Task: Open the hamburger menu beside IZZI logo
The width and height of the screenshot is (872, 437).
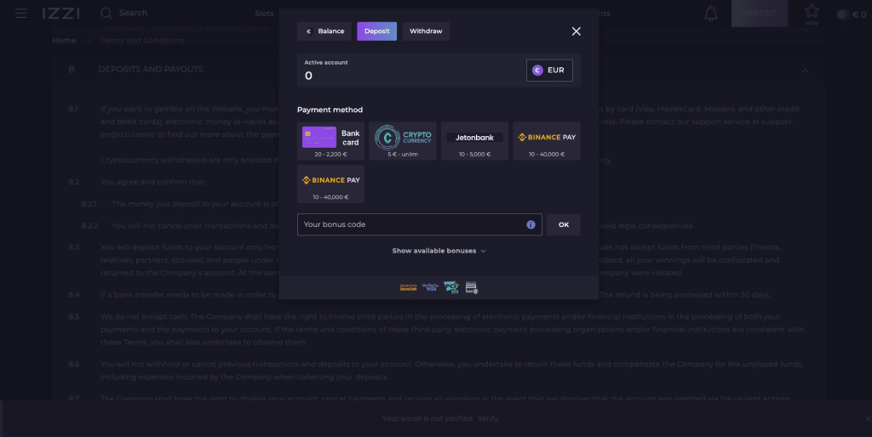Action: (x=21, y=14)
